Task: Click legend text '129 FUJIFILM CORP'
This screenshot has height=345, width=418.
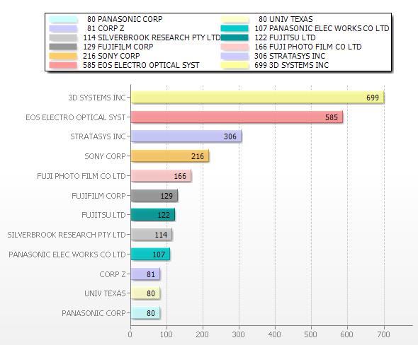Action: tap(118, 47)
